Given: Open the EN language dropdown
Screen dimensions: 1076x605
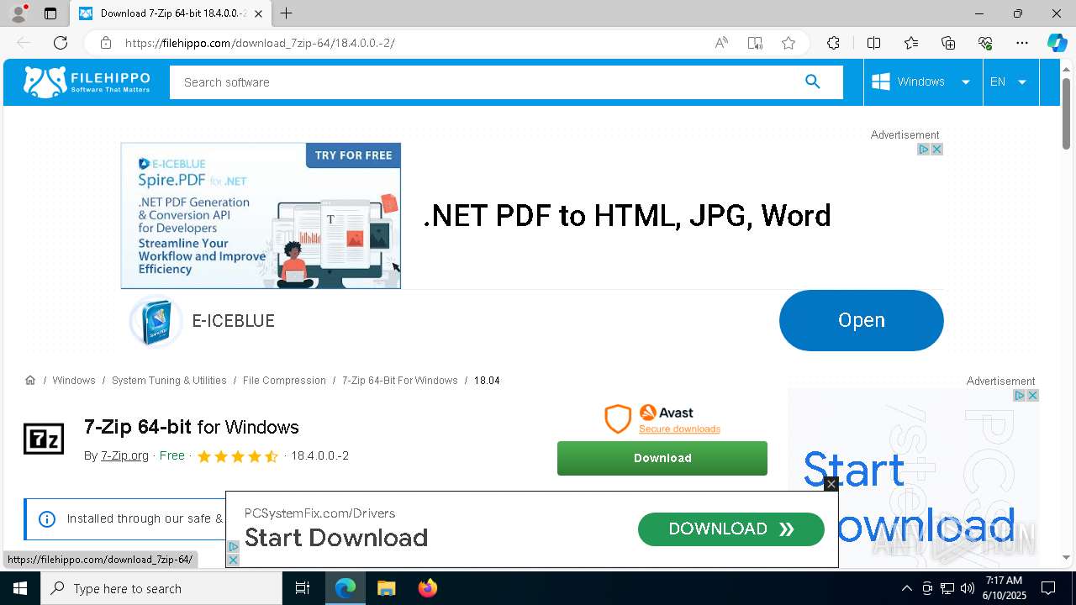Looking at the screenshot, I should tap(1010, 82).
